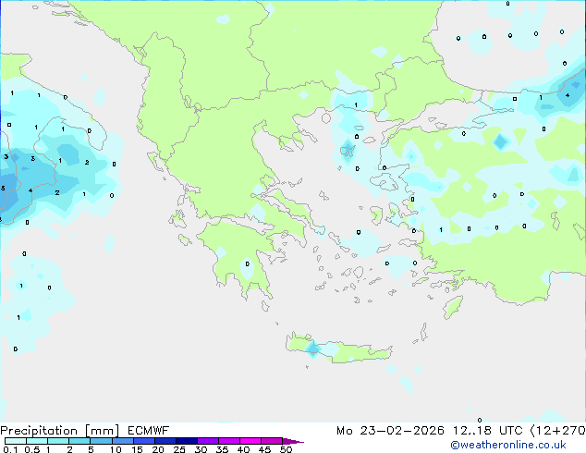Select the 5–10 mm legend color swatch
This screenshot has width=586, height=453.
point(101,441)
